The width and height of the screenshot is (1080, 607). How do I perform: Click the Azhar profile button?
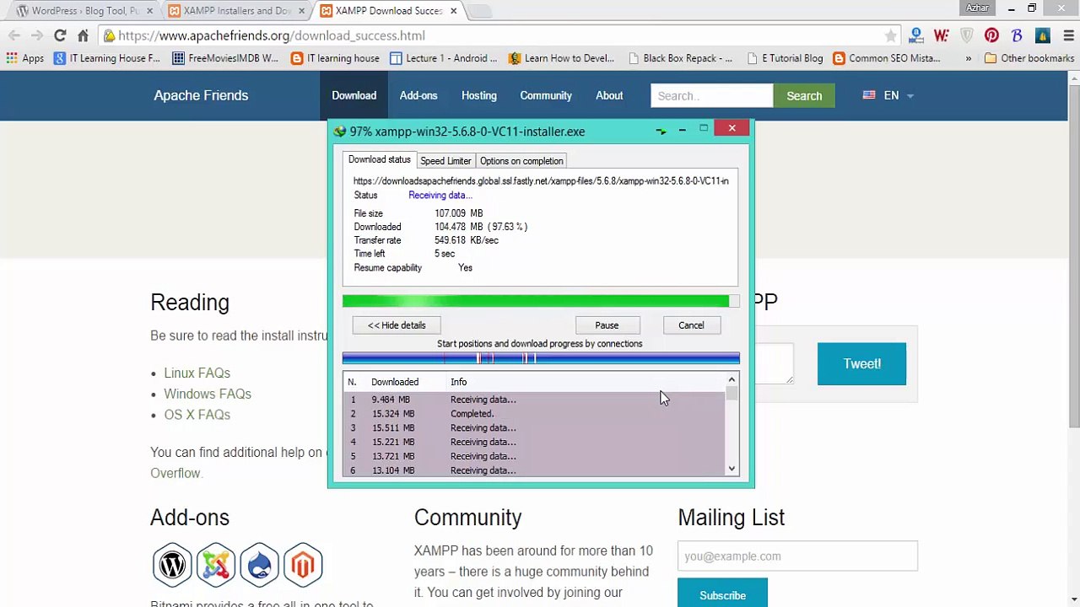[977, 8]
